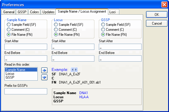Click the Sample Name End Before field

click(26, 59)
